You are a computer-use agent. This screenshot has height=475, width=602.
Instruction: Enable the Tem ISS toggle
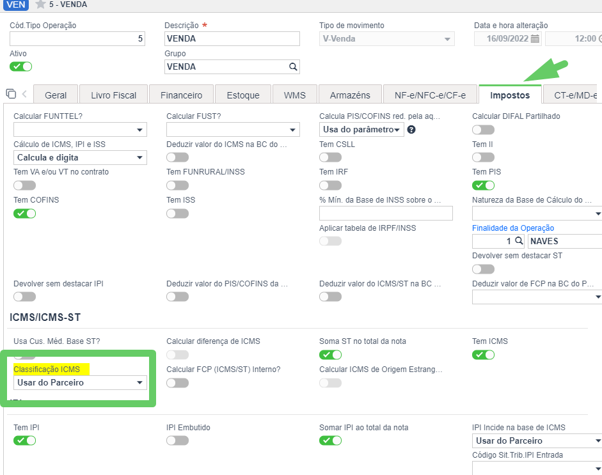[177, 214]
